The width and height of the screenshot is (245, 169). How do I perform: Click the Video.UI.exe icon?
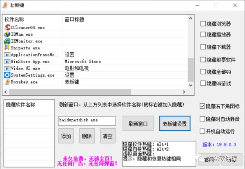point(7,68)
